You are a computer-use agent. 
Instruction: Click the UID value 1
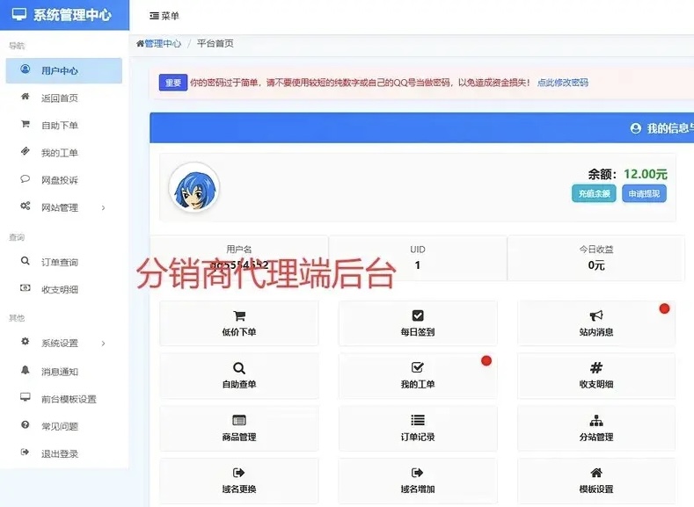[x=418, y=265]
